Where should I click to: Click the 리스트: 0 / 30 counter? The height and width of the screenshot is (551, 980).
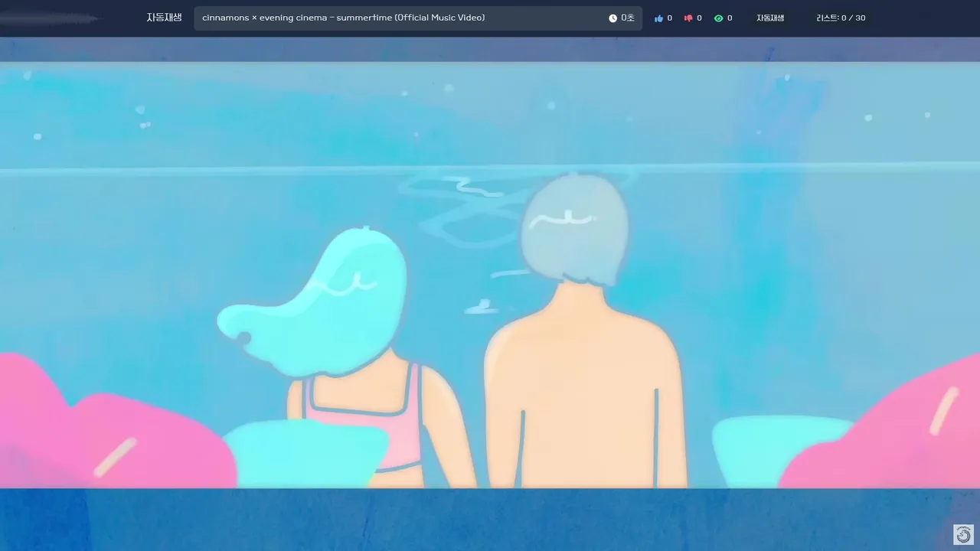pyautogui.click(x=841, y=18)
